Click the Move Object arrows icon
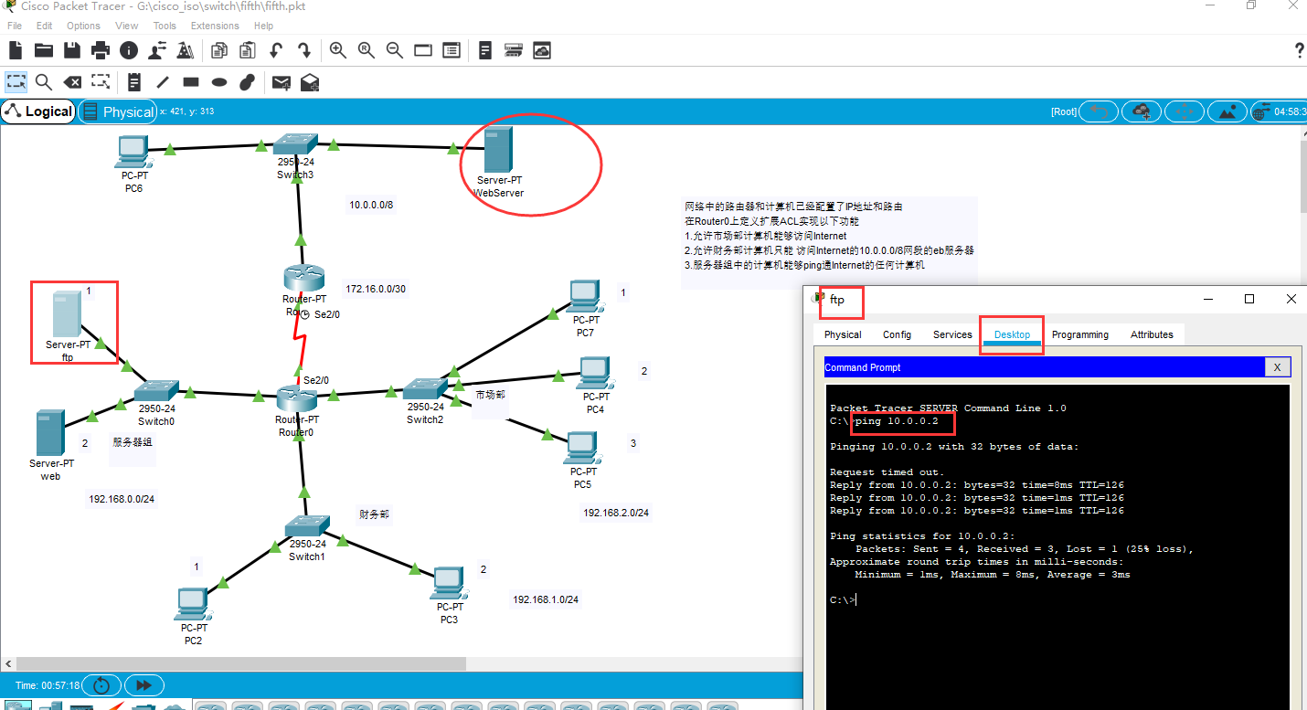Viewport: 1307px width, 710px height. 1185,111
